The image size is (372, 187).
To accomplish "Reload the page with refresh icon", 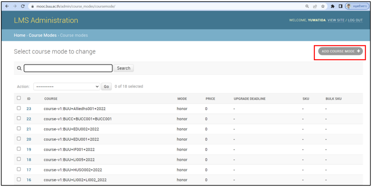I will click(x=23, y=6).
